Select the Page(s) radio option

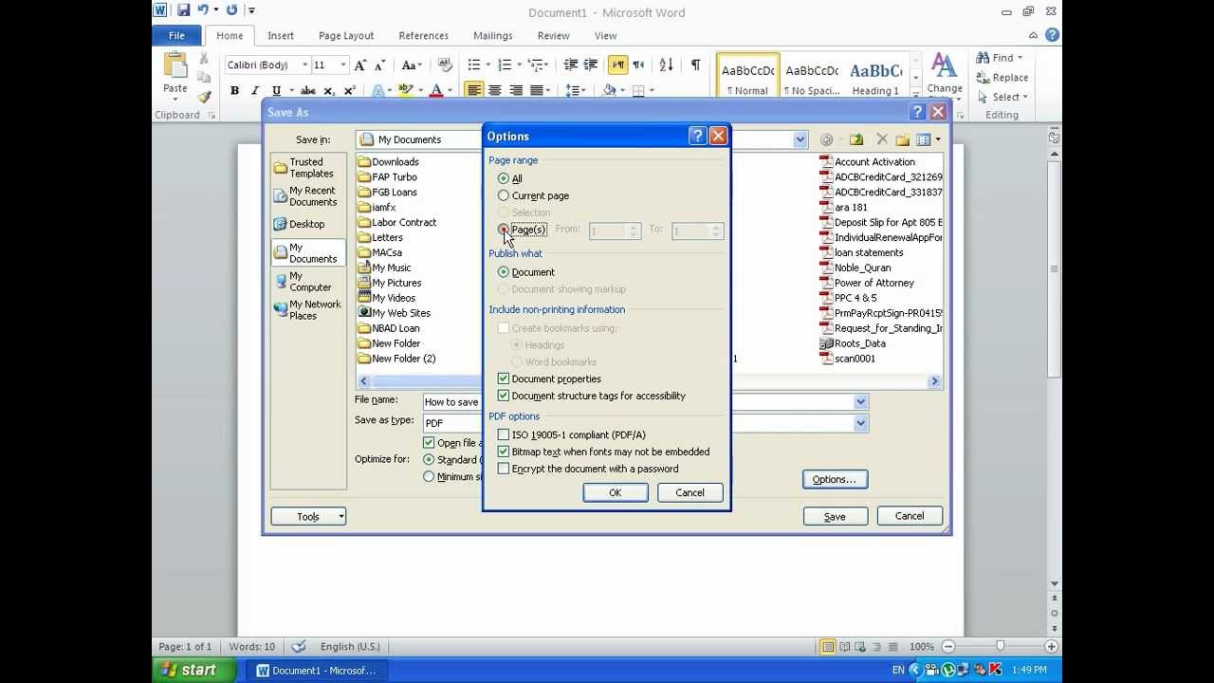504,230
